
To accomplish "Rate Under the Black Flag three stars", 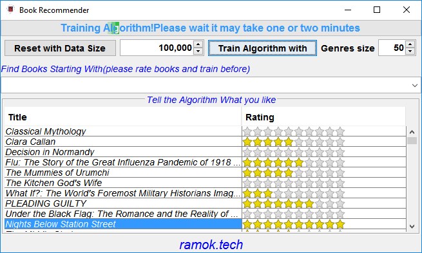I will pyautogui.click(x=268, y=214).
